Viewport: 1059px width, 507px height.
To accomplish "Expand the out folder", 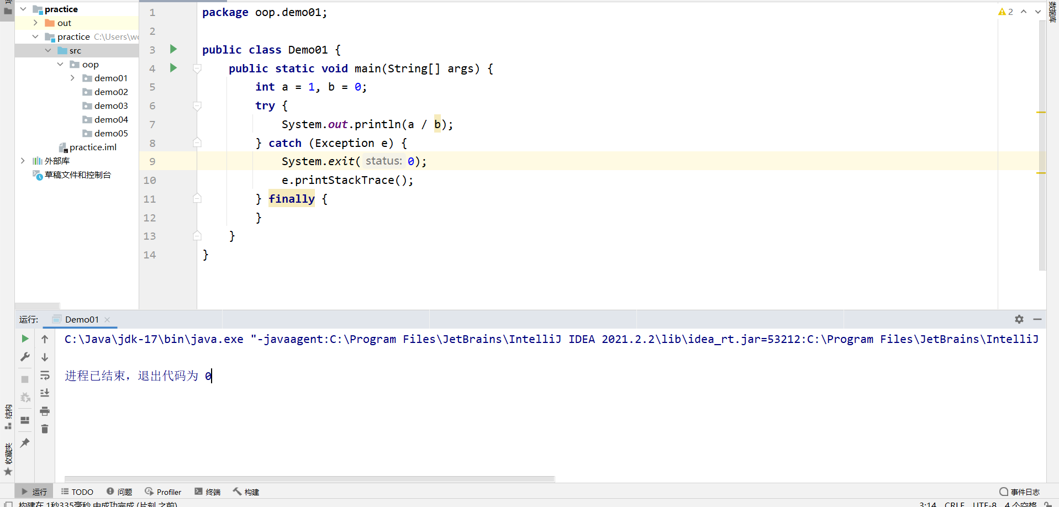I will [35, 23].
